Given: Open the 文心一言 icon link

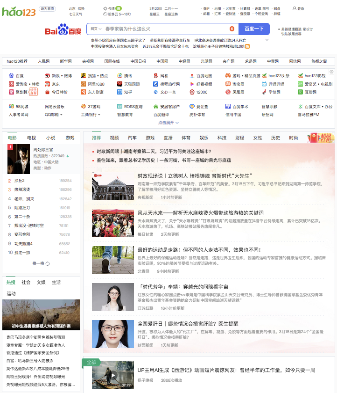Looking at the screenshot, I should [x=156, y=92].
